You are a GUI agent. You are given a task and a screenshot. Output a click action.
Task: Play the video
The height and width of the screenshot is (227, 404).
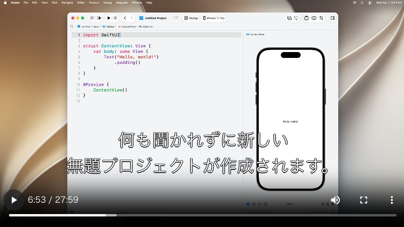(x=14, y=200)
